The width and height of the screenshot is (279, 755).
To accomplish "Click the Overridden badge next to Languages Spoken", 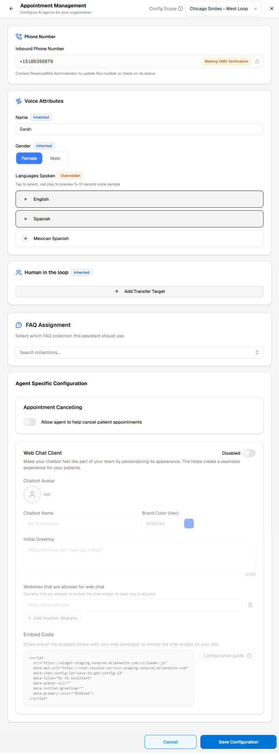I will pos(70,176).
